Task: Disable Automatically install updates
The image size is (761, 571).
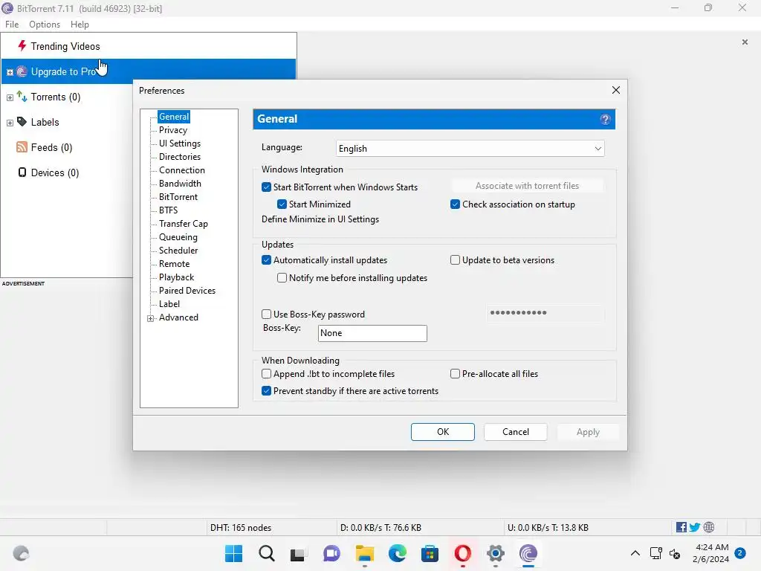Action: tap(267, 259)
